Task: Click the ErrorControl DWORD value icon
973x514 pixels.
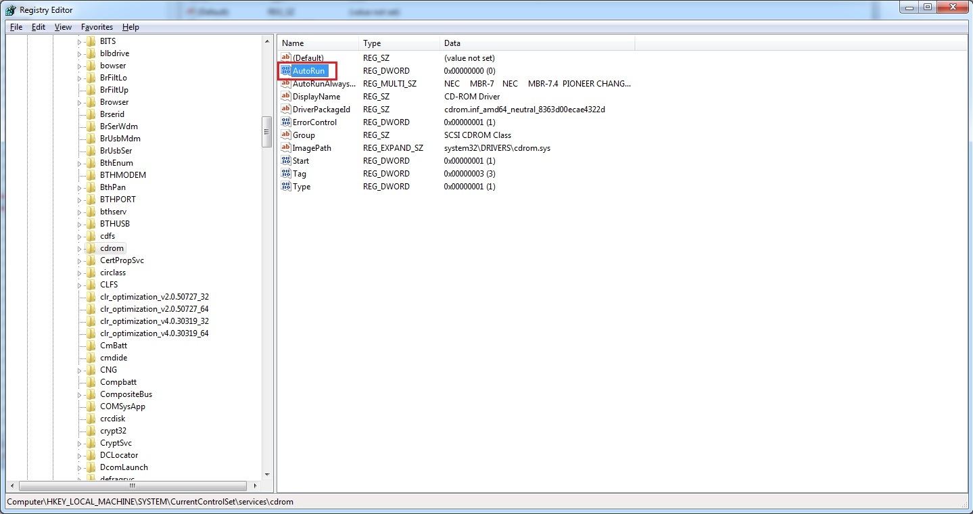Action: tap(285, 122)
